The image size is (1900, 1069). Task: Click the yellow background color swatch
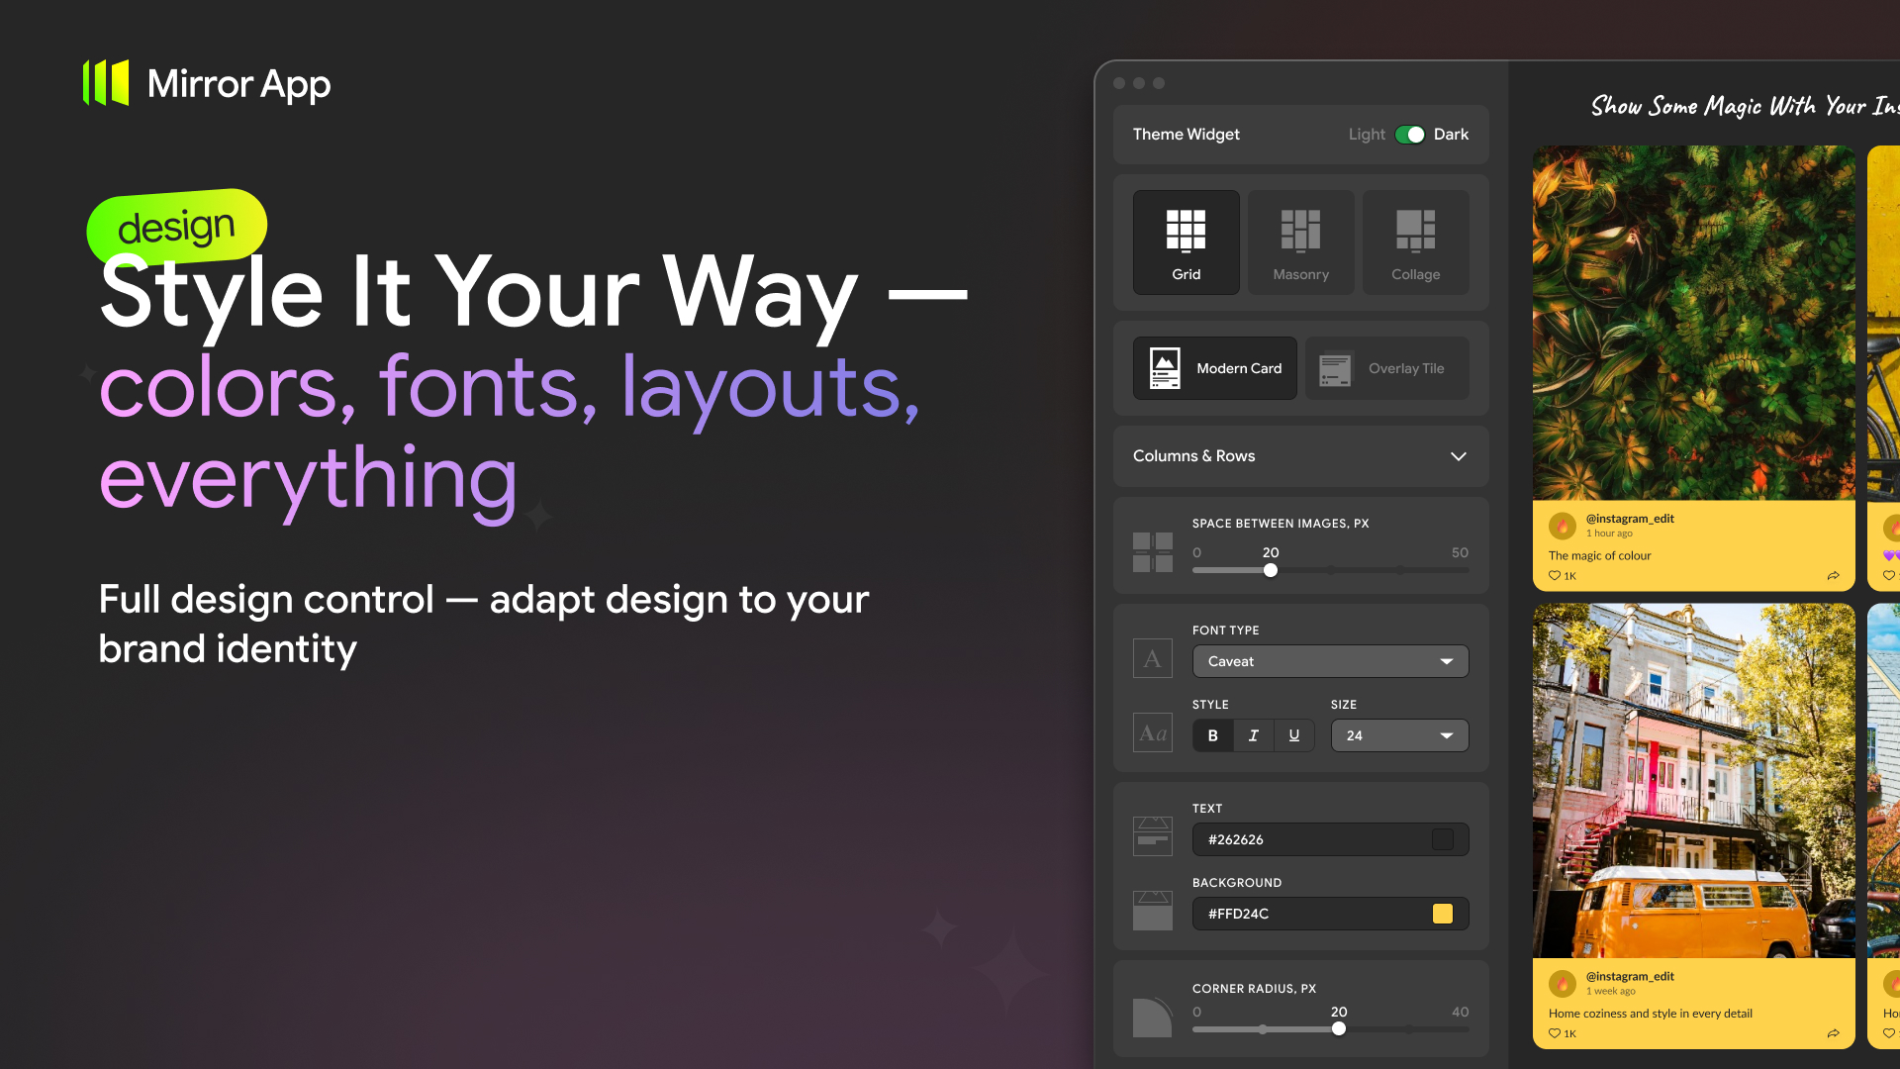pyautogui.click(x=1444, y=914)
